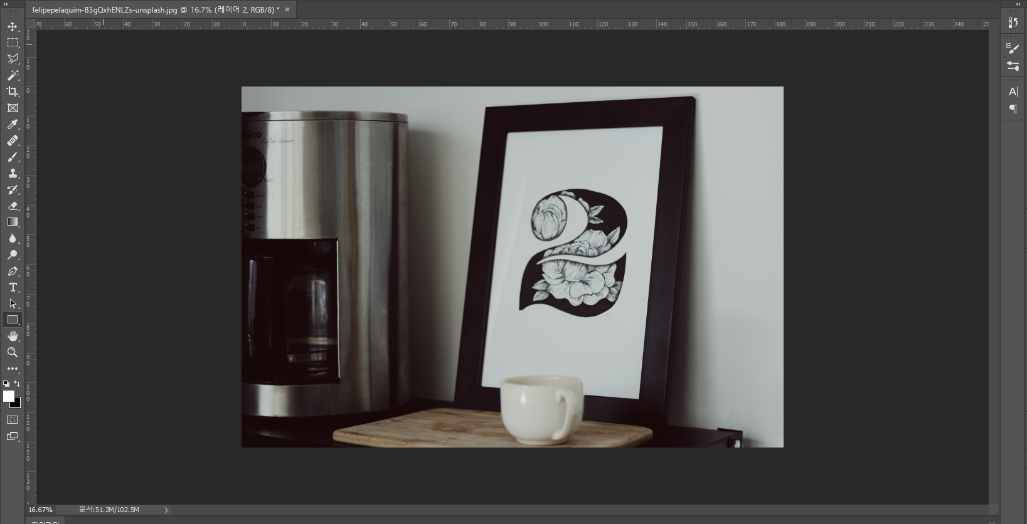Select the Horizontal Type tool
This screenshot has width=1027, height=524.
[13, 287]
